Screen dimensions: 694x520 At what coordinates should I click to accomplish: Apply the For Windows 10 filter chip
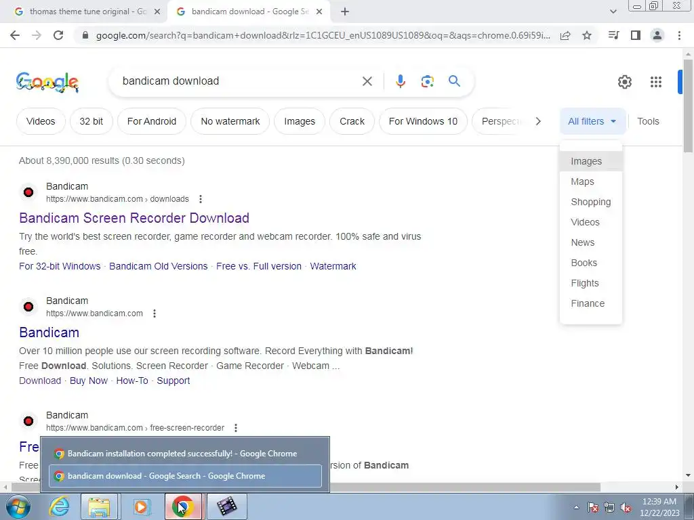coord(423,121)
